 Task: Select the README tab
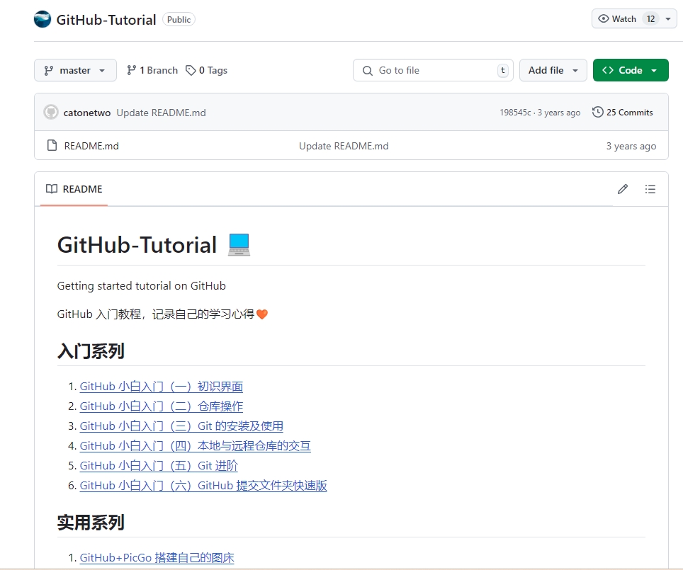click(x=74, y=189)
